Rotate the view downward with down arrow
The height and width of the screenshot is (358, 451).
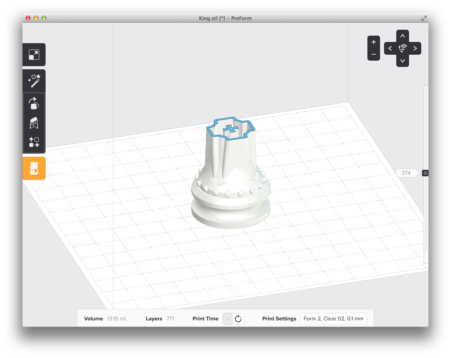click(x=402, y=60)
